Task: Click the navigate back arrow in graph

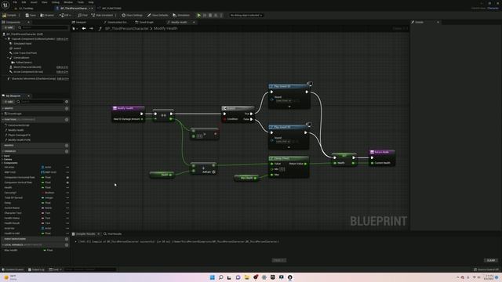Action: (84, 28)
